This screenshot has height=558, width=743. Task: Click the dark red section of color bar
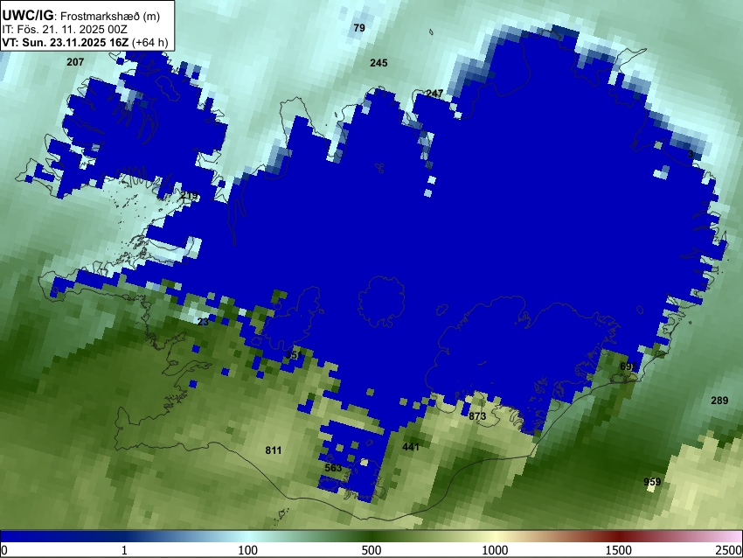(x=619, y=536)
